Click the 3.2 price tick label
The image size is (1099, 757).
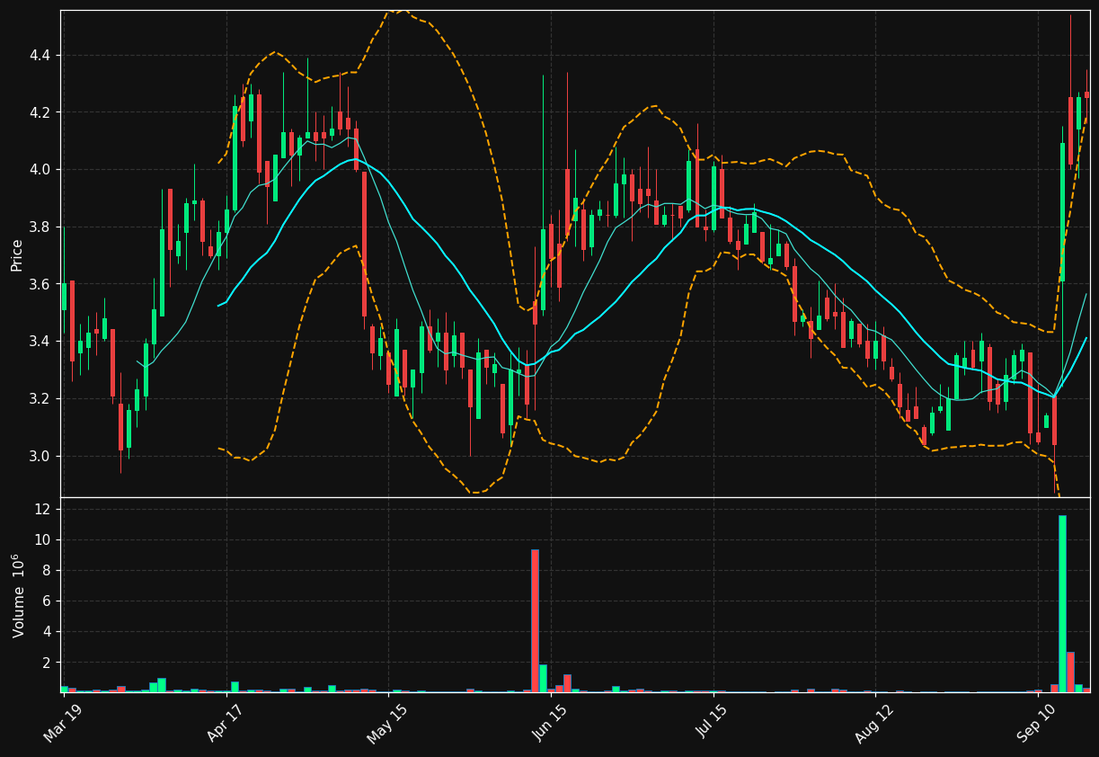(x=40, y=398)
